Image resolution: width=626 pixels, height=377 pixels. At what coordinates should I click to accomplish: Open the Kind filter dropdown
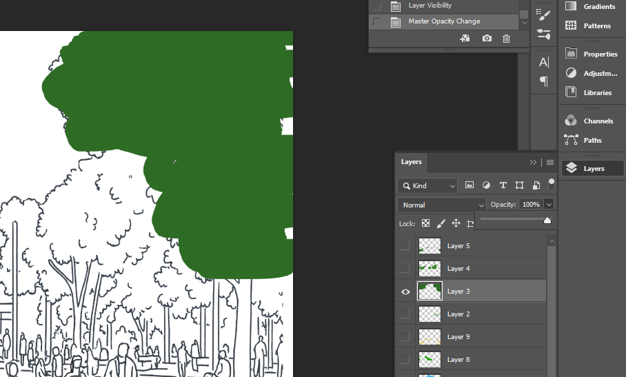click(427, 186)
